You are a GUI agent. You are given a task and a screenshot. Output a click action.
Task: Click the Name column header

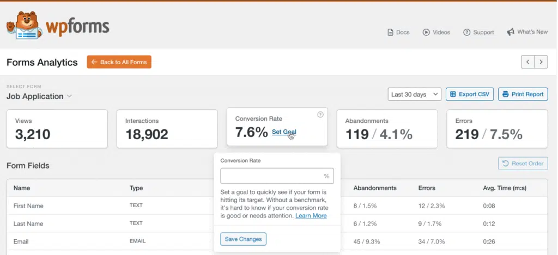22,188
